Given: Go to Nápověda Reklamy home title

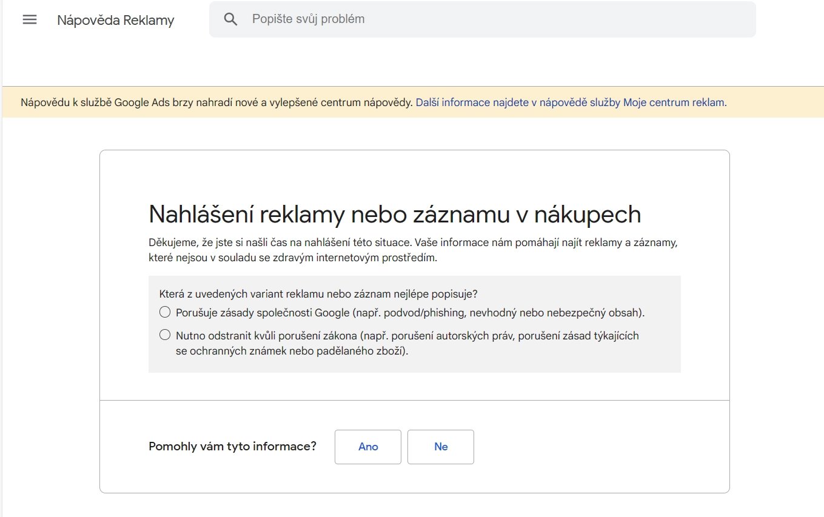Looking at the screenshot, I should click(x=116, y=20).
